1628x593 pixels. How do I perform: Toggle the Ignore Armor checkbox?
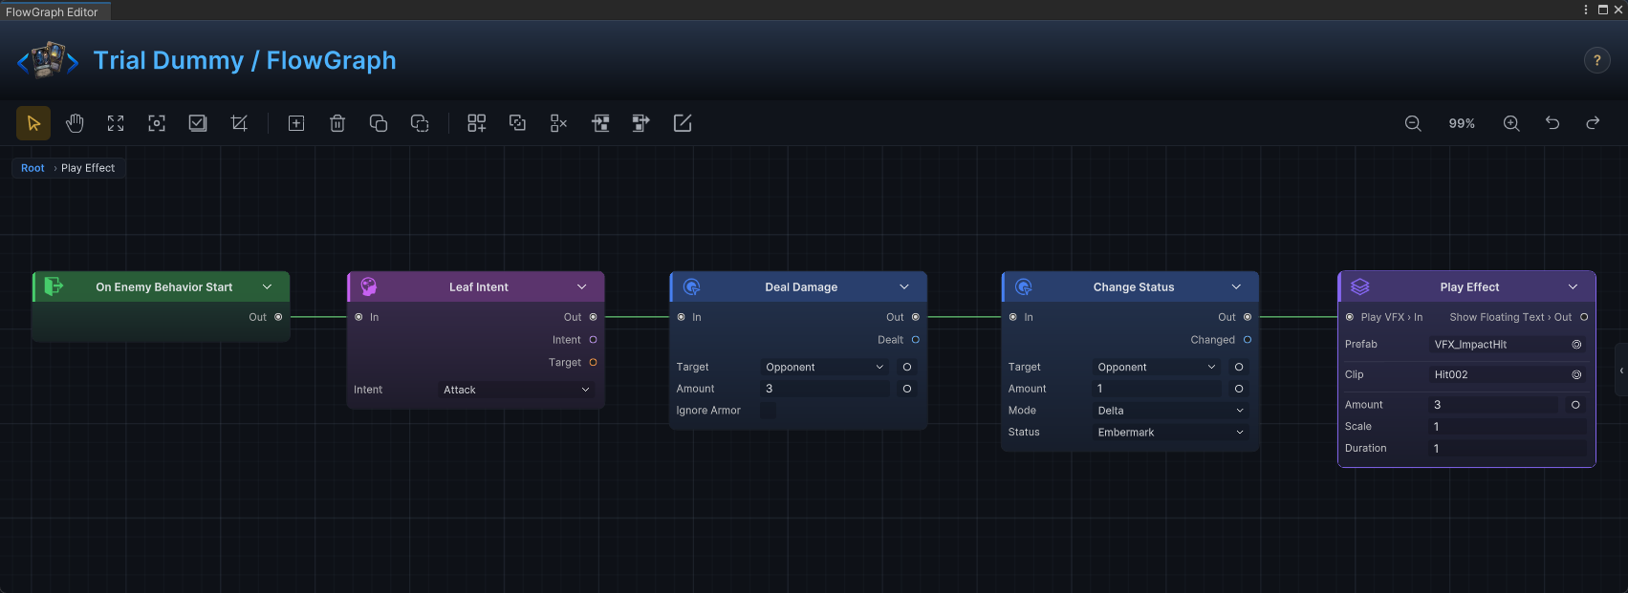(768, 411)
